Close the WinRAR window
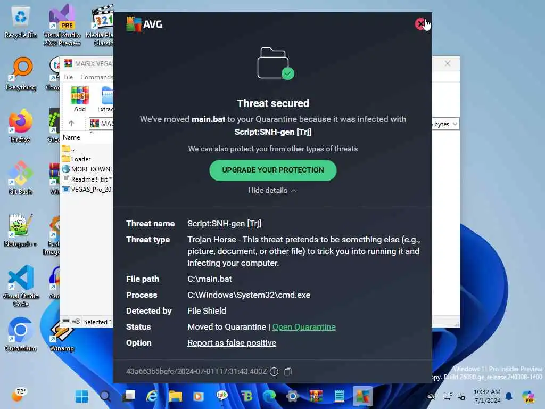The width and height of the screenshot is (545, 409). click(x=448, y=63)
